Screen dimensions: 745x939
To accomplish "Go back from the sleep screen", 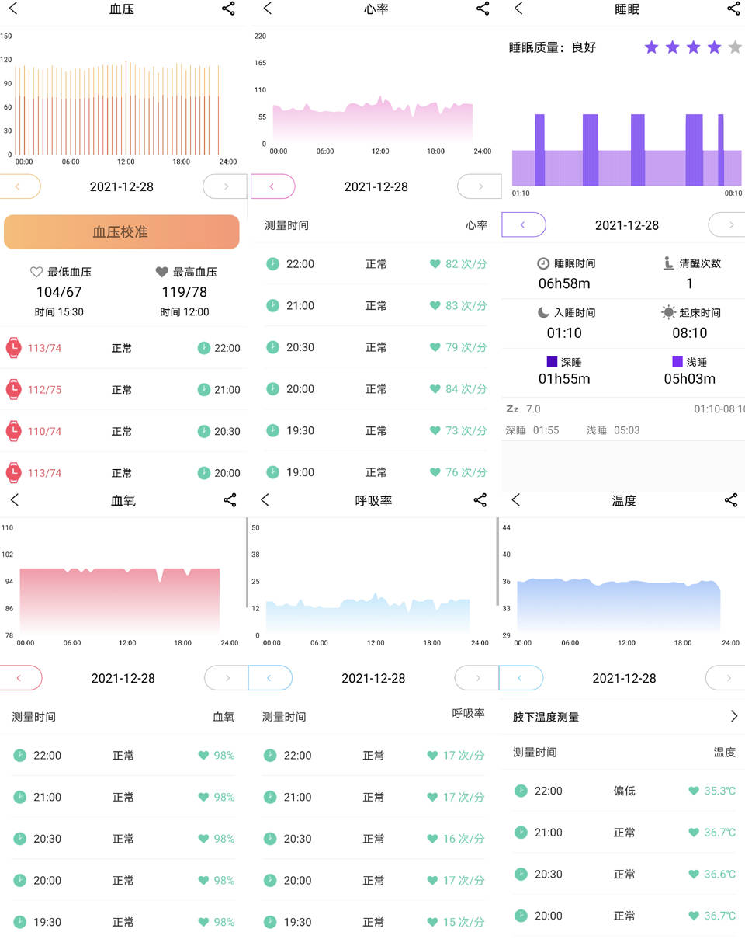I will point(518,9).
